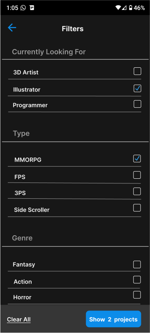Check the Horror genre checkbox
This screenshot has width=150, height=333.
(137, 295)
